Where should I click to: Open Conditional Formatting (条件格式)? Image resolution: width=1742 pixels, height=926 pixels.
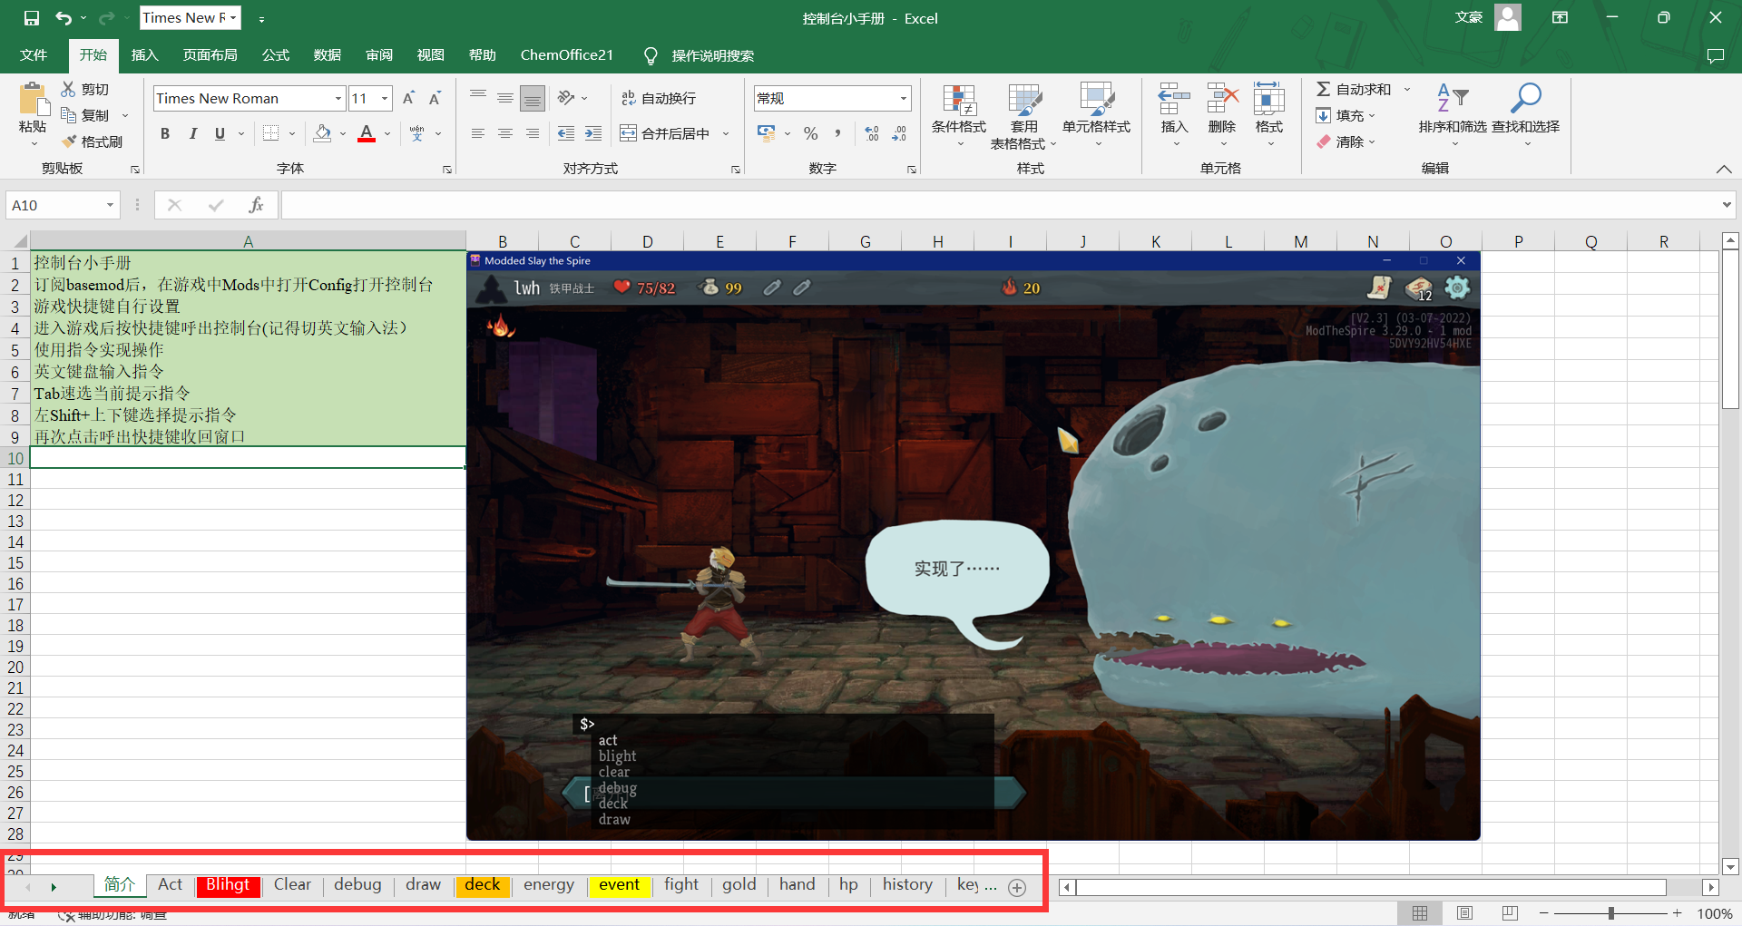[x=959, y=115]
